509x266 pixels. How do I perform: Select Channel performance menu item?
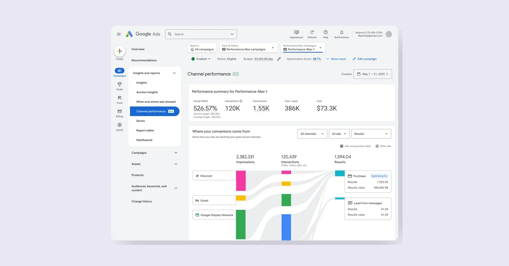tap(154, 111)
